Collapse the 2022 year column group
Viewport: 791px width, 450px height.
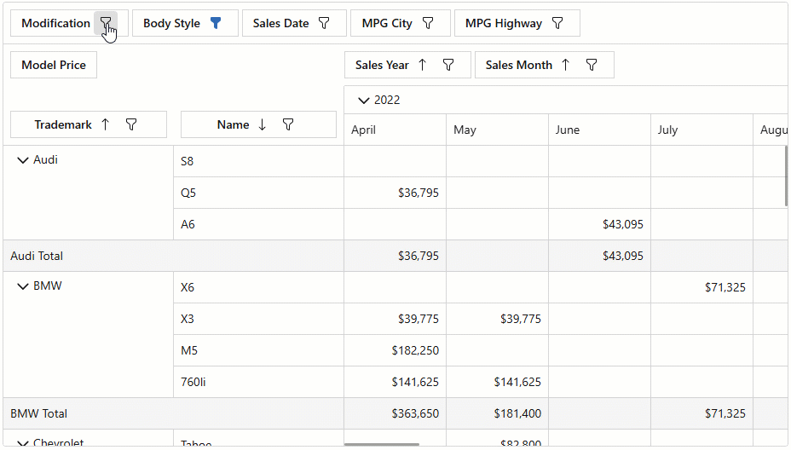[363, 101]
